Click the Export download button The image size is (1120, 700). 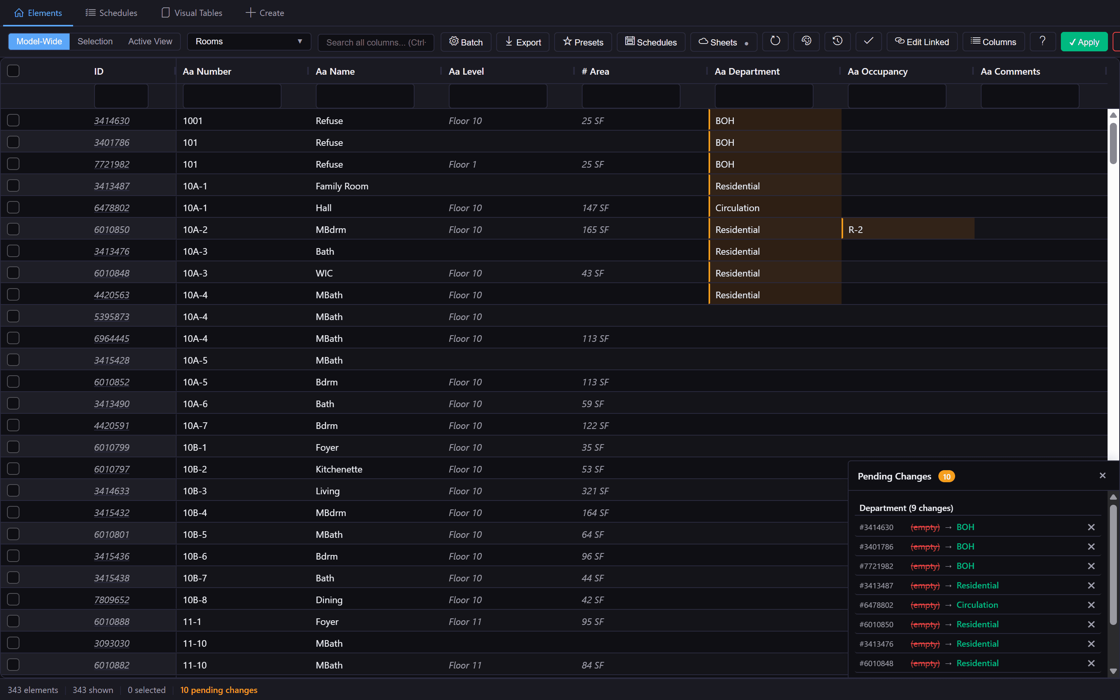(x=523, y=42)
